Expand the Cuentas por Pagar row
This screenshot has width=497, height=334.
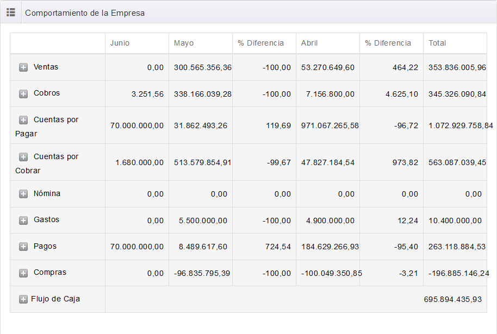click(x=23, y=120)
